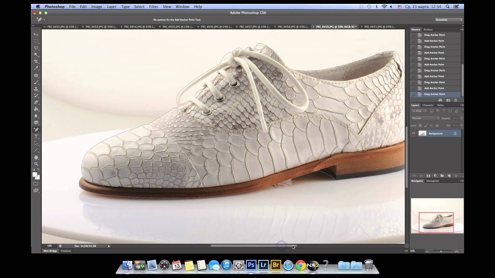
Task: Delete current history state
Action: click(x=456, y=100)
